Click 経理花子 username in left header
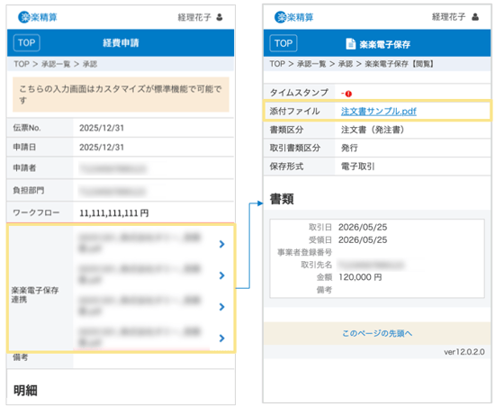Screen dimensions: 495x406 (194, 17)
